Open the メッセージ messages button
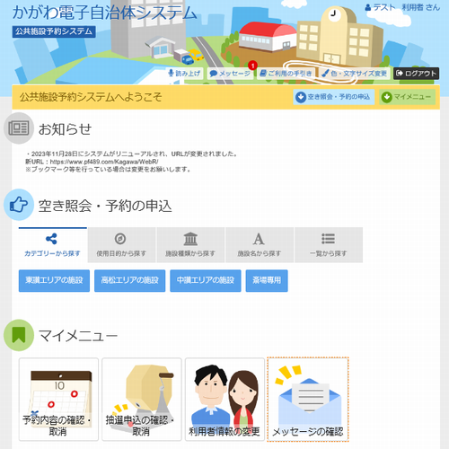The image size is (449, 449). 230,74
